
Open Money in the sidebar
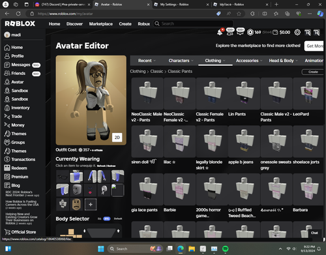pos(14,125)
